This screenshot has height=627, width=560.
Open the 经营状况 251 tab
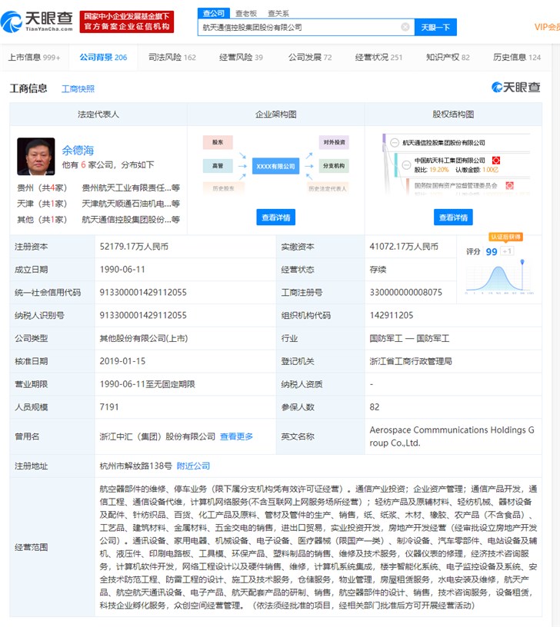point(378,57)
